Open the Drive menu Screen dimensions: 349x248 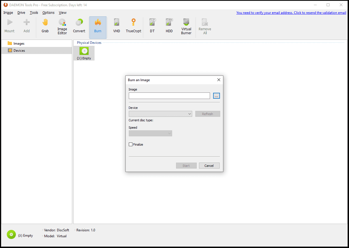21,13
